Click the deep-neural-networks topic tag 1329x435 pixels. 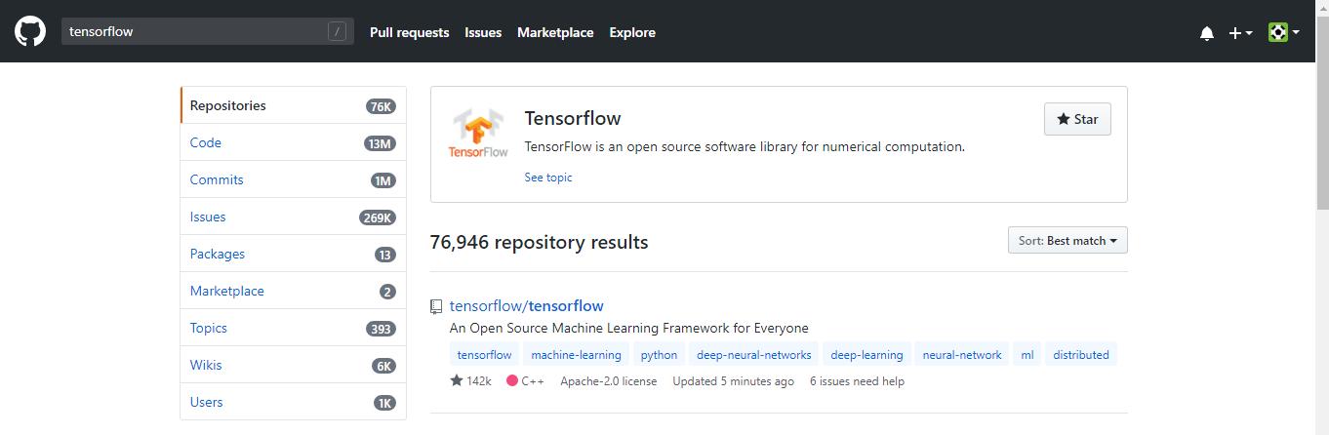tap(754, 355)
